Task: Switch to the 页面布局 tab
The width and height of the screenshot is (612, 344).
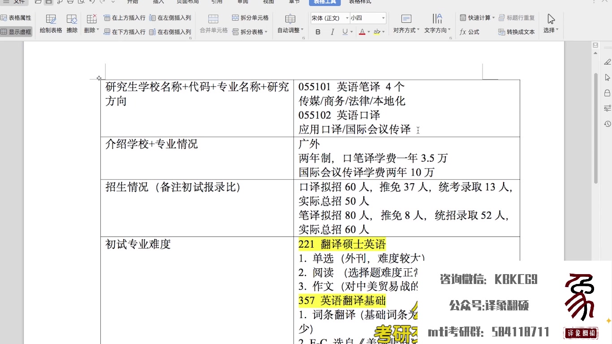Action: click(x=188, y=2)
